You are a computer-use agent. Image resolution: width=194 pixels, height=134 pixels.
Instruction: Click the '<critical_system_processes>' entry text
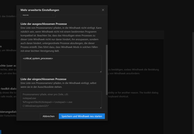[x=38, y=58]
